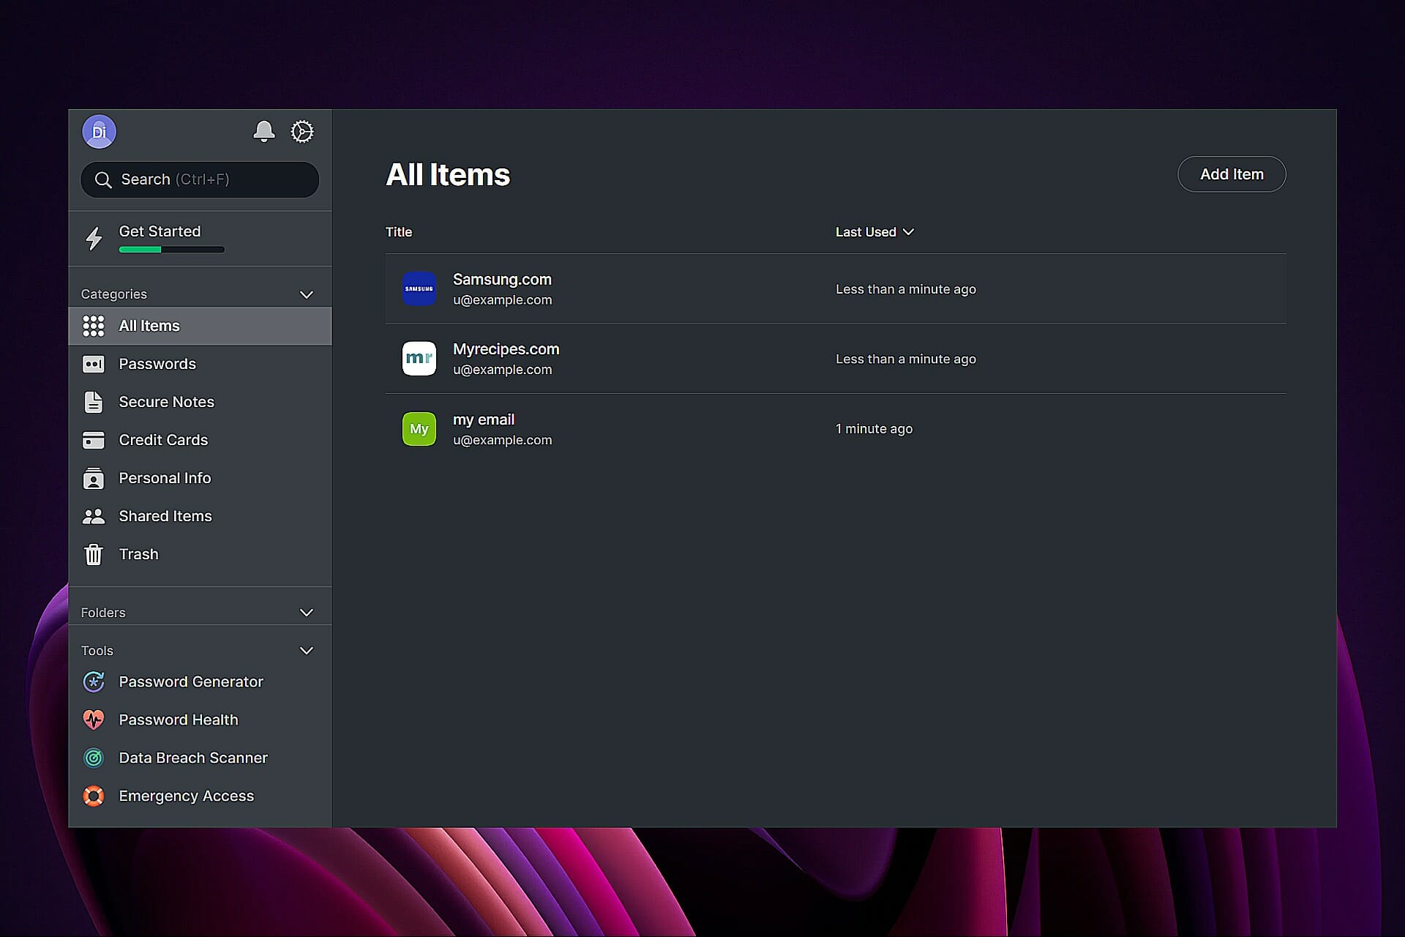Click the All Items grid icon
Viewport: 1405px width, 937px height.
point(94,326)
